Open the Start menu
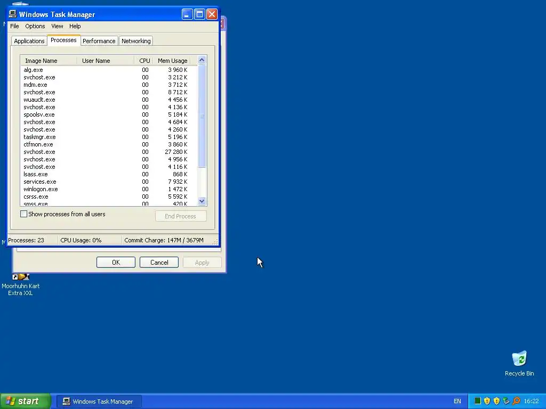546x409 pixels. pyautogui.click(x=25, y=401)
